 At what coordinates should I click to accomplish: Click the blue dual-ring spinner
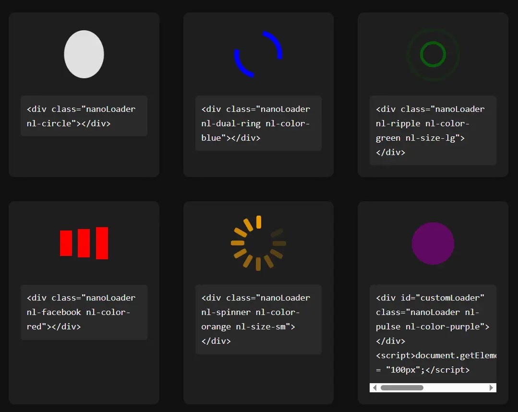click(258, 54)
